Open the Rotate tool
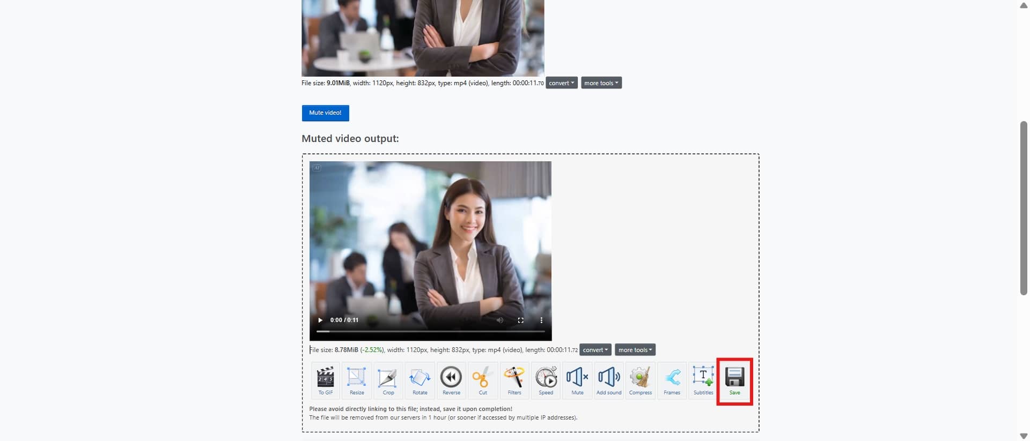Image resolution: width=1030 pixels, height=441 pixels. (420, 380)
